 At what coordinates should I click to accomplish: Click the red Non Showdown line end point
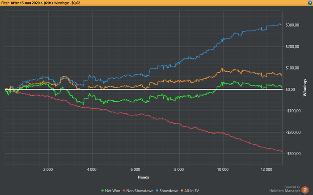pyautogui.click(x=282, y=152)
